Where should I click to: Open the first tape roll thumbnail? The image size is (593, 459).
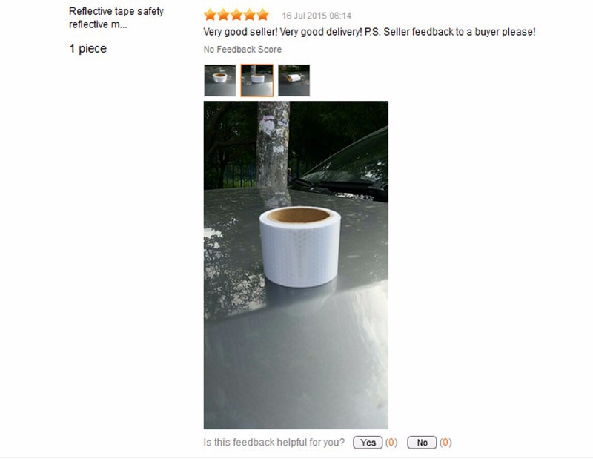coord(220,80)
